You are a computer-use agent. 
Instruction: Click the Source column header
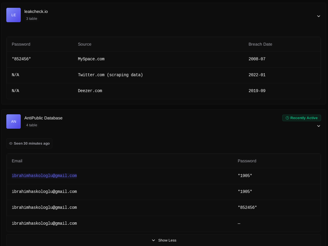tap(85, 44)
